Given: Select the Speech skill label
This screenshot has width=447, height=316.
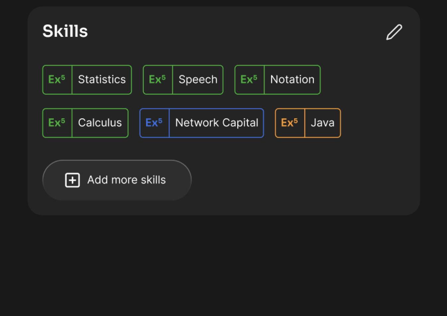Looking at the screenshot, I should 198,80.
